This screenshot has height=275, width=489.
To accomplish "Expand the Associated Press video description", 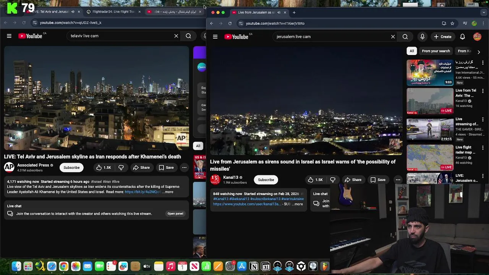I will tap(168, 192).
